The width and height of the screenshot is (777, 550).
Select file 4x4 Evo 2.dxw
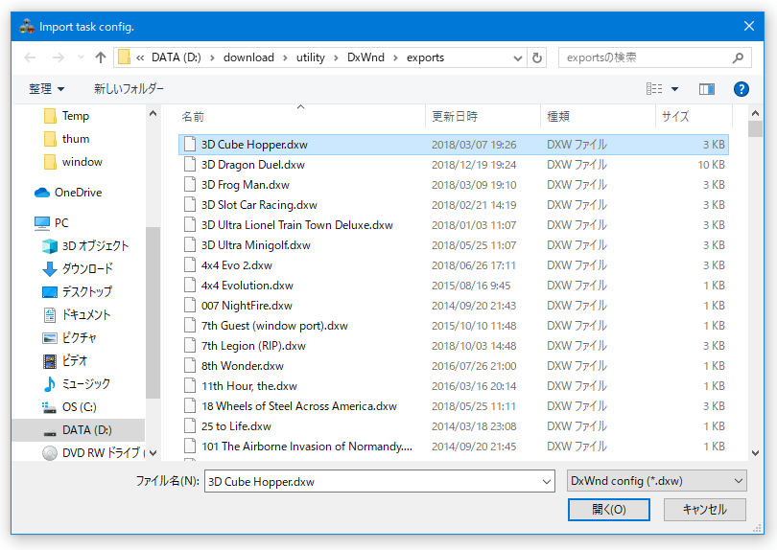tap(454, 265)
